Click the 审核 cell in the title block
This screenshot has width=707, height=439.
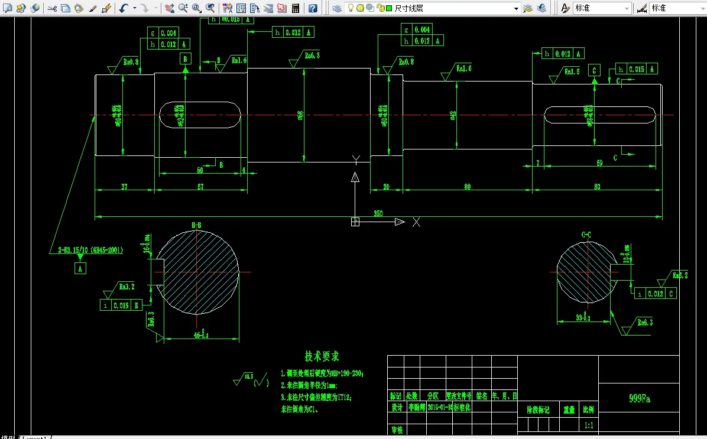tap(397, 430)
